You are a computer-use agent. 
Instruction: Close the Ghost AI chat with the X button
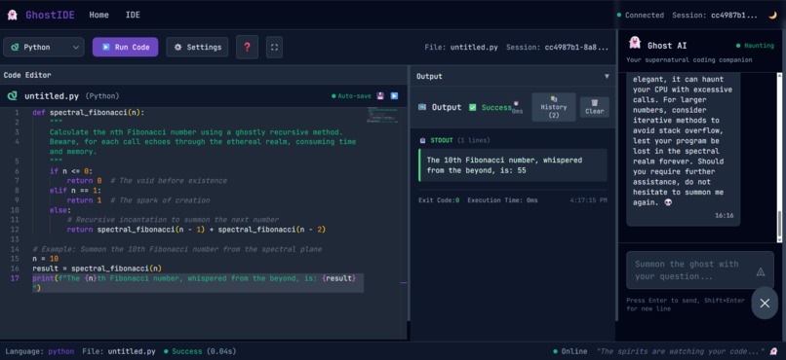tap(765, 303)
